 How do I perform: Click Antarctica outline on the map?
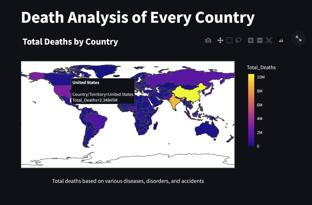pos(127,160)
